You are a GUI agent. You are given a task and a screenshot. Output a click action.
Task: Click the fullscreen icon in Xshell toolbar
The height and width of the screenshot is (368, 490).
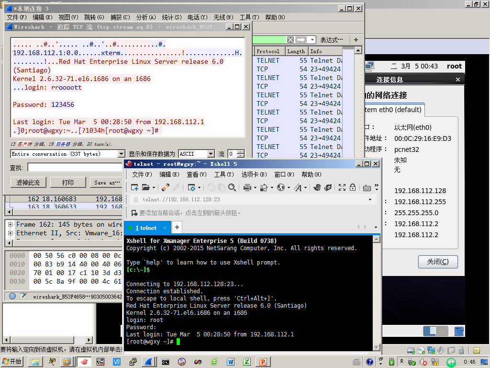point(342,187)
